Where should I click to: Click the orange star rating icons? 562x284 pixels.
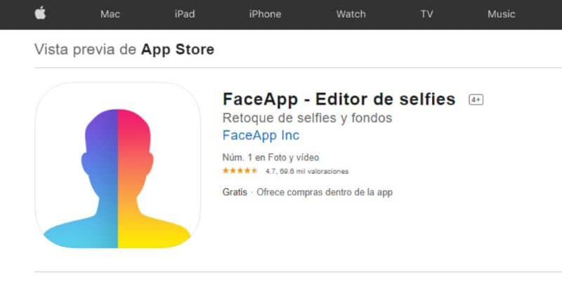tap(240, 171)
